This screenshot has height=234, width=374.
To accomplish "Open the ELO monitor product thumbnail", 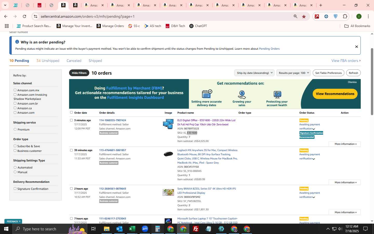I will 168,124.
